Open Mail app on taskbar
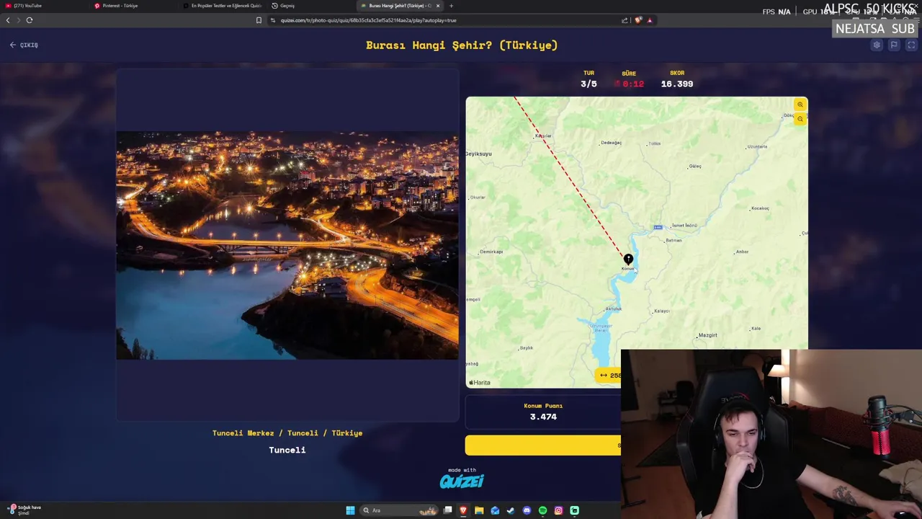This screenshot has width=922, height=519. click(495, 510)
